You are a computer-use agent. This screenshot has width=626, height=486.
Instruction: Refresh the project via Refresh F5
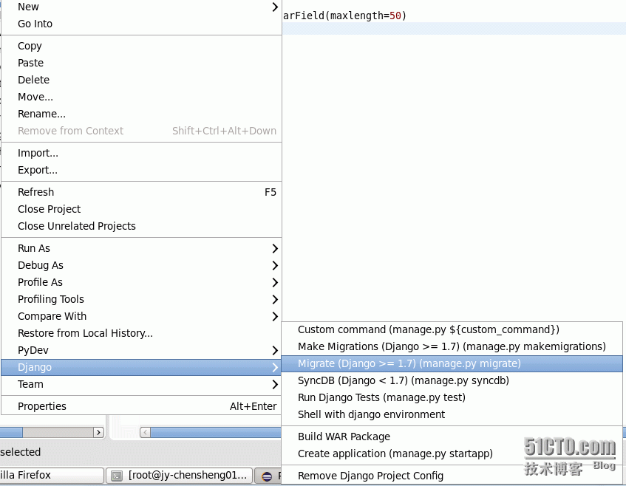(141, 192)
